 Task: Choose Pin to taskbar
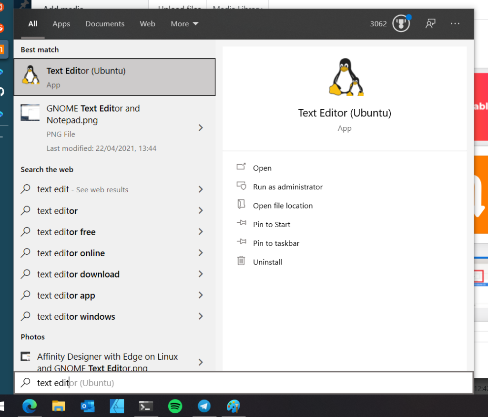(x=276, y=243)
